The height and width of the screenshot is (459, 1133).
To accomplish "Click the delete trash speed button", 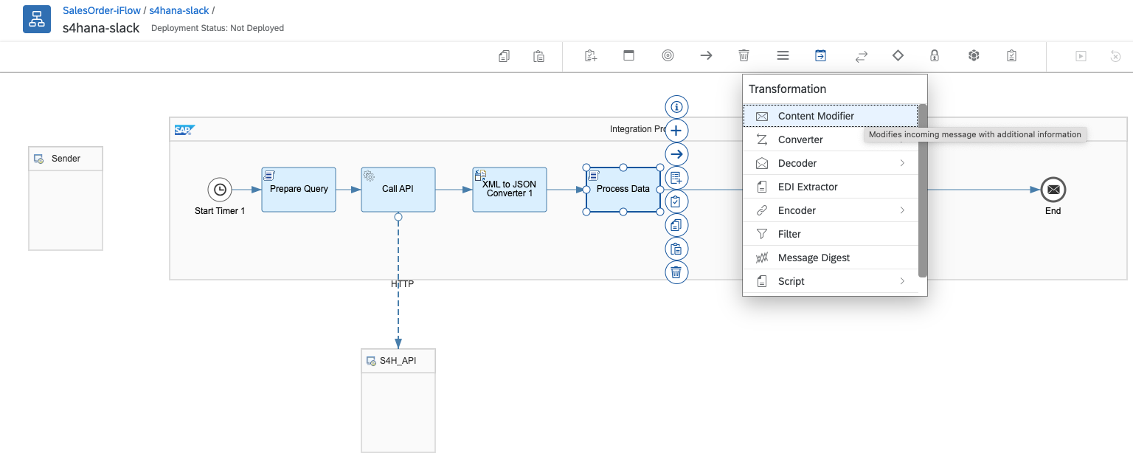I will [x=676, y=272].
